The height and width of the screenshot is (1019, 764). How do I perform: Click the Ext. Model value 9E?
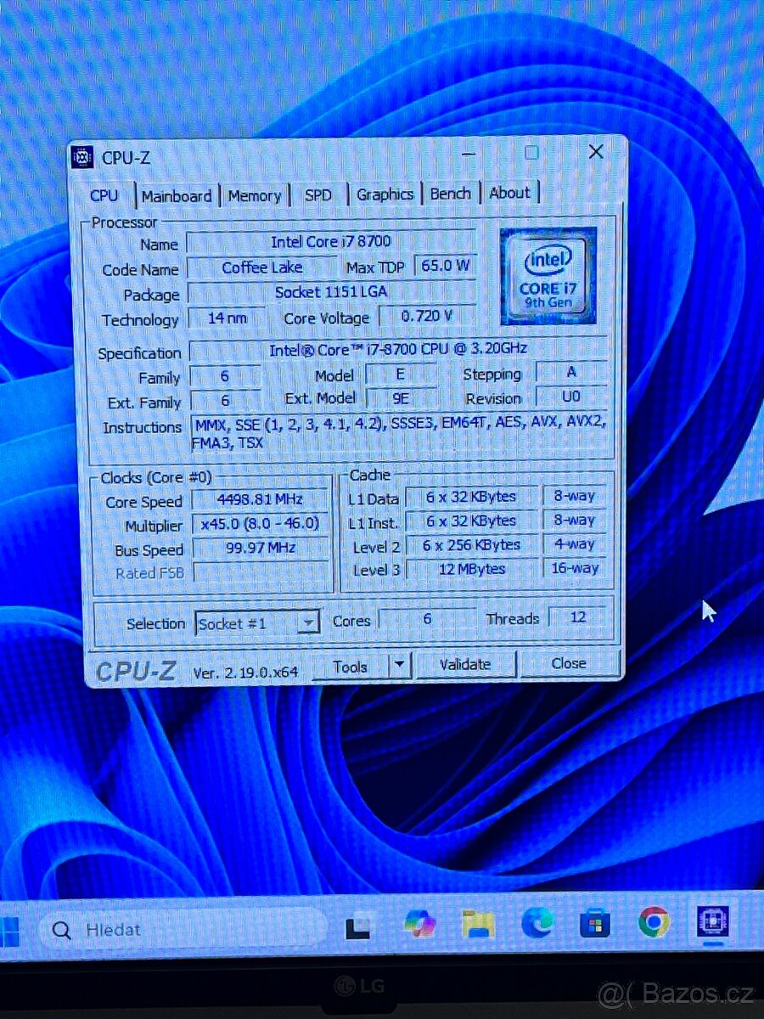(x=401, y=397)
